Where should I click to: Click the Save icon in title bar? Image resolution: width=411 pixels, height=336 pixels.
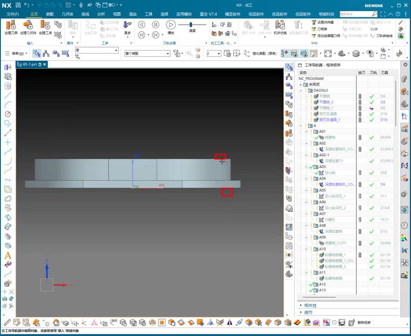[x=18, y=5]
